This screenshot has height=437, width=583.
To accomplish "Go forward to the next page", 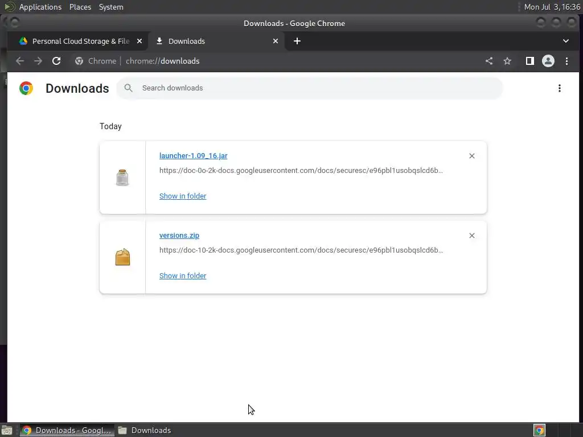I will pyautogui.click(x=38, y=61).
